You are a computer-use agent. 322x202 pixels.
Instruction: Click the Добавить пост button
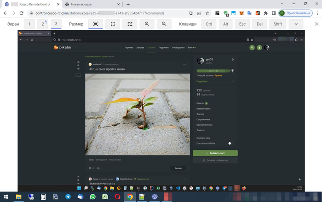pyautogui.click(x=215, y=153)
